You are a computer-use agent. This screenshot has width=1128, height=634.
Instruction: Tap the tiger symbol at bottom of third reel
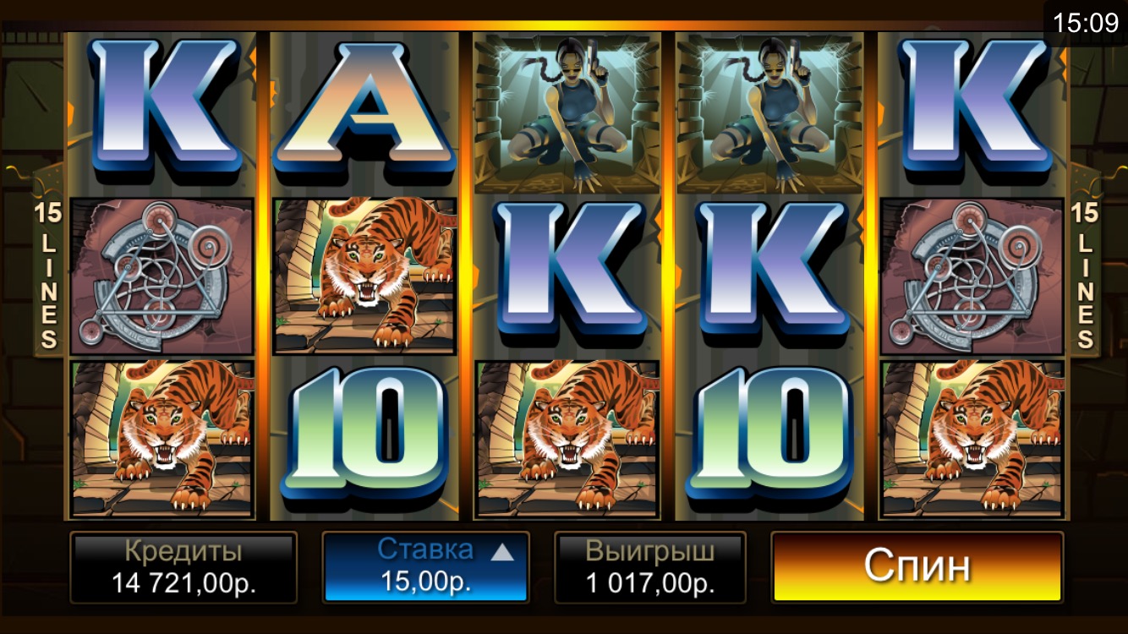tap(567, 439)
